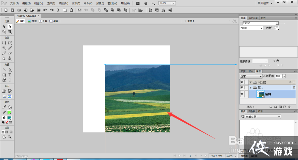The height and width of the screenshot is (160, 298).
Task: Pick the Magic Wand tool
Action: click(4, 48)
